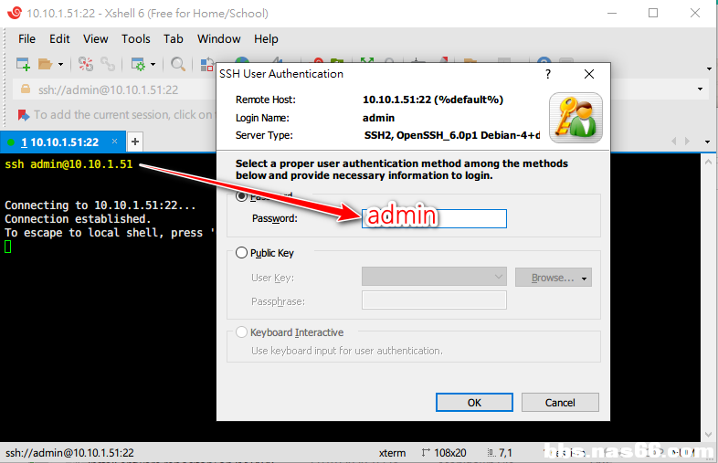Image resolution: width=718 pixels, height=463 pixels.
Task: Select the Password authentication radio button
Action: coord(241,196)
